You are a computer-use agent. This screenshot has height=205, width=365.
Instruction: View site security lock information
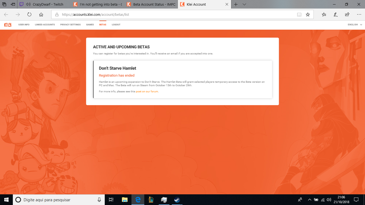(x=57, y=15)
